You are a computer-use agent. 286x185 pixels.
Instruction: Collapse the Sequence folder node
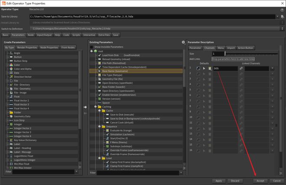point(99,127)
